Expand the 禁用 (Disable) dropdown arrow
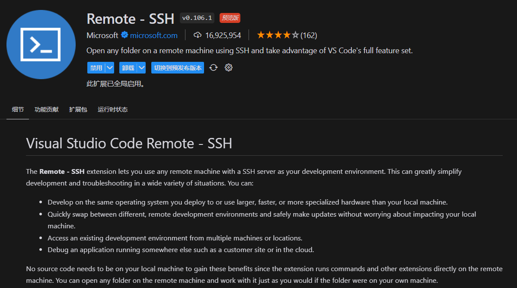 110,67
